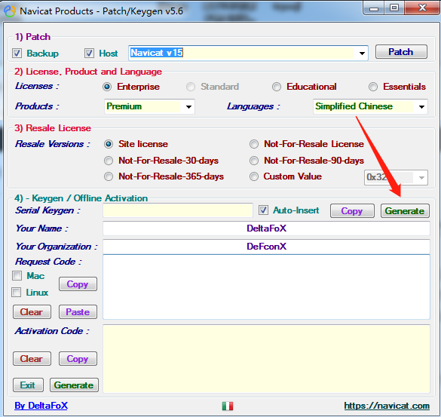The width and height of the screenshot is (441, 417).
Task: Click the Navicat app icon in title bar
Action: (10, 11)
